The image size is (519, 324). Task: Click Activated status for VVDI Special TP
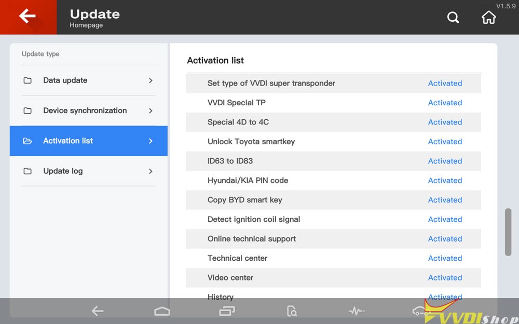tap(445, 103)
